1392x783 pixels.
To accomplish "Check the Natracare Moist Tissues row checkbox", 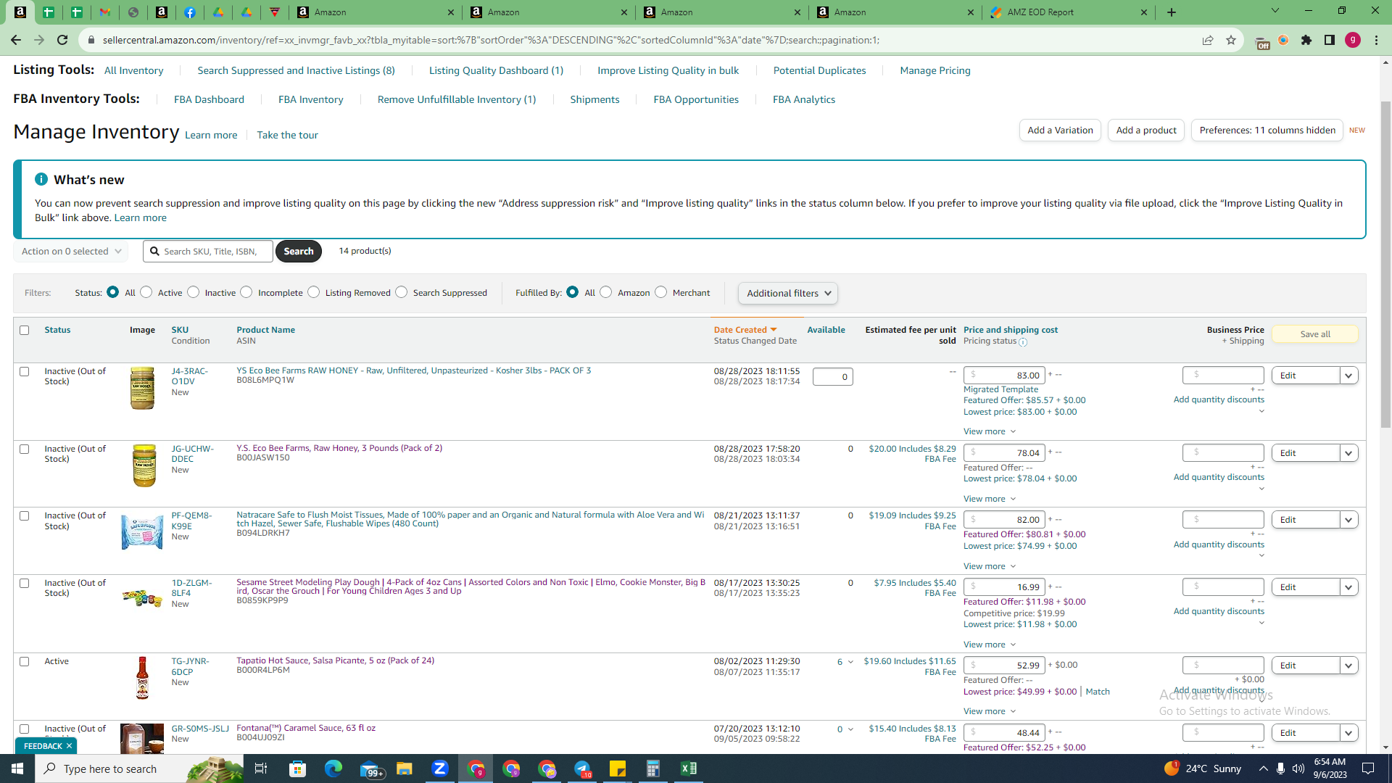I will coord(25,516).
